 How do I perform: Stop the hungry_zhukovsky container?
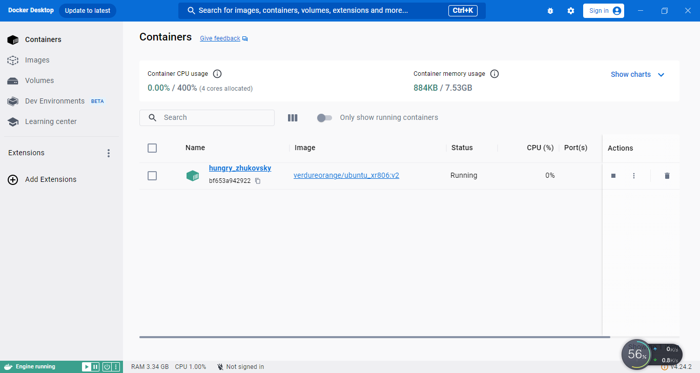point(613,176)
